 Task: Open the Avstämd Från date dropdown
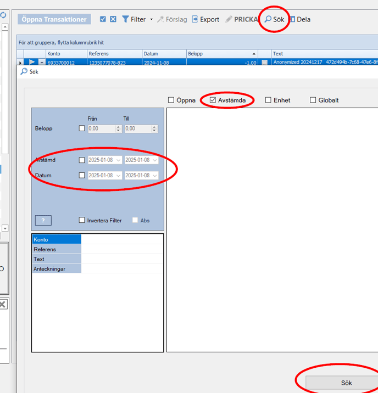[x=118, y=160]
